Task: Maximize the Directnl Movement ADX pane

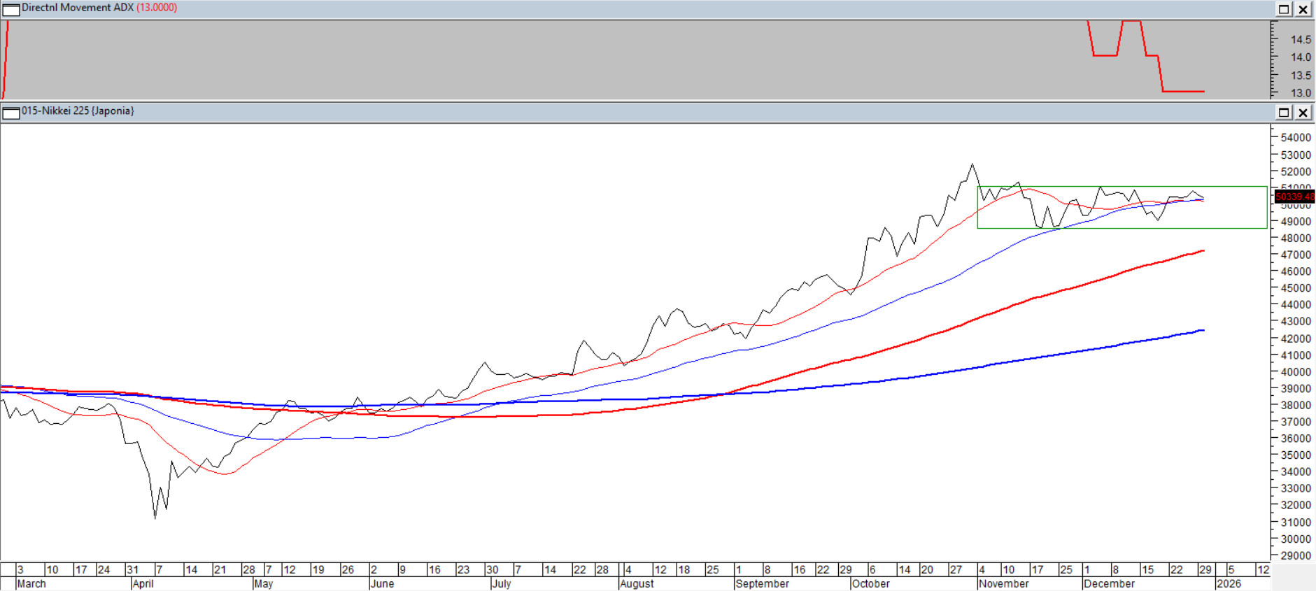Action: (1284, 9)
